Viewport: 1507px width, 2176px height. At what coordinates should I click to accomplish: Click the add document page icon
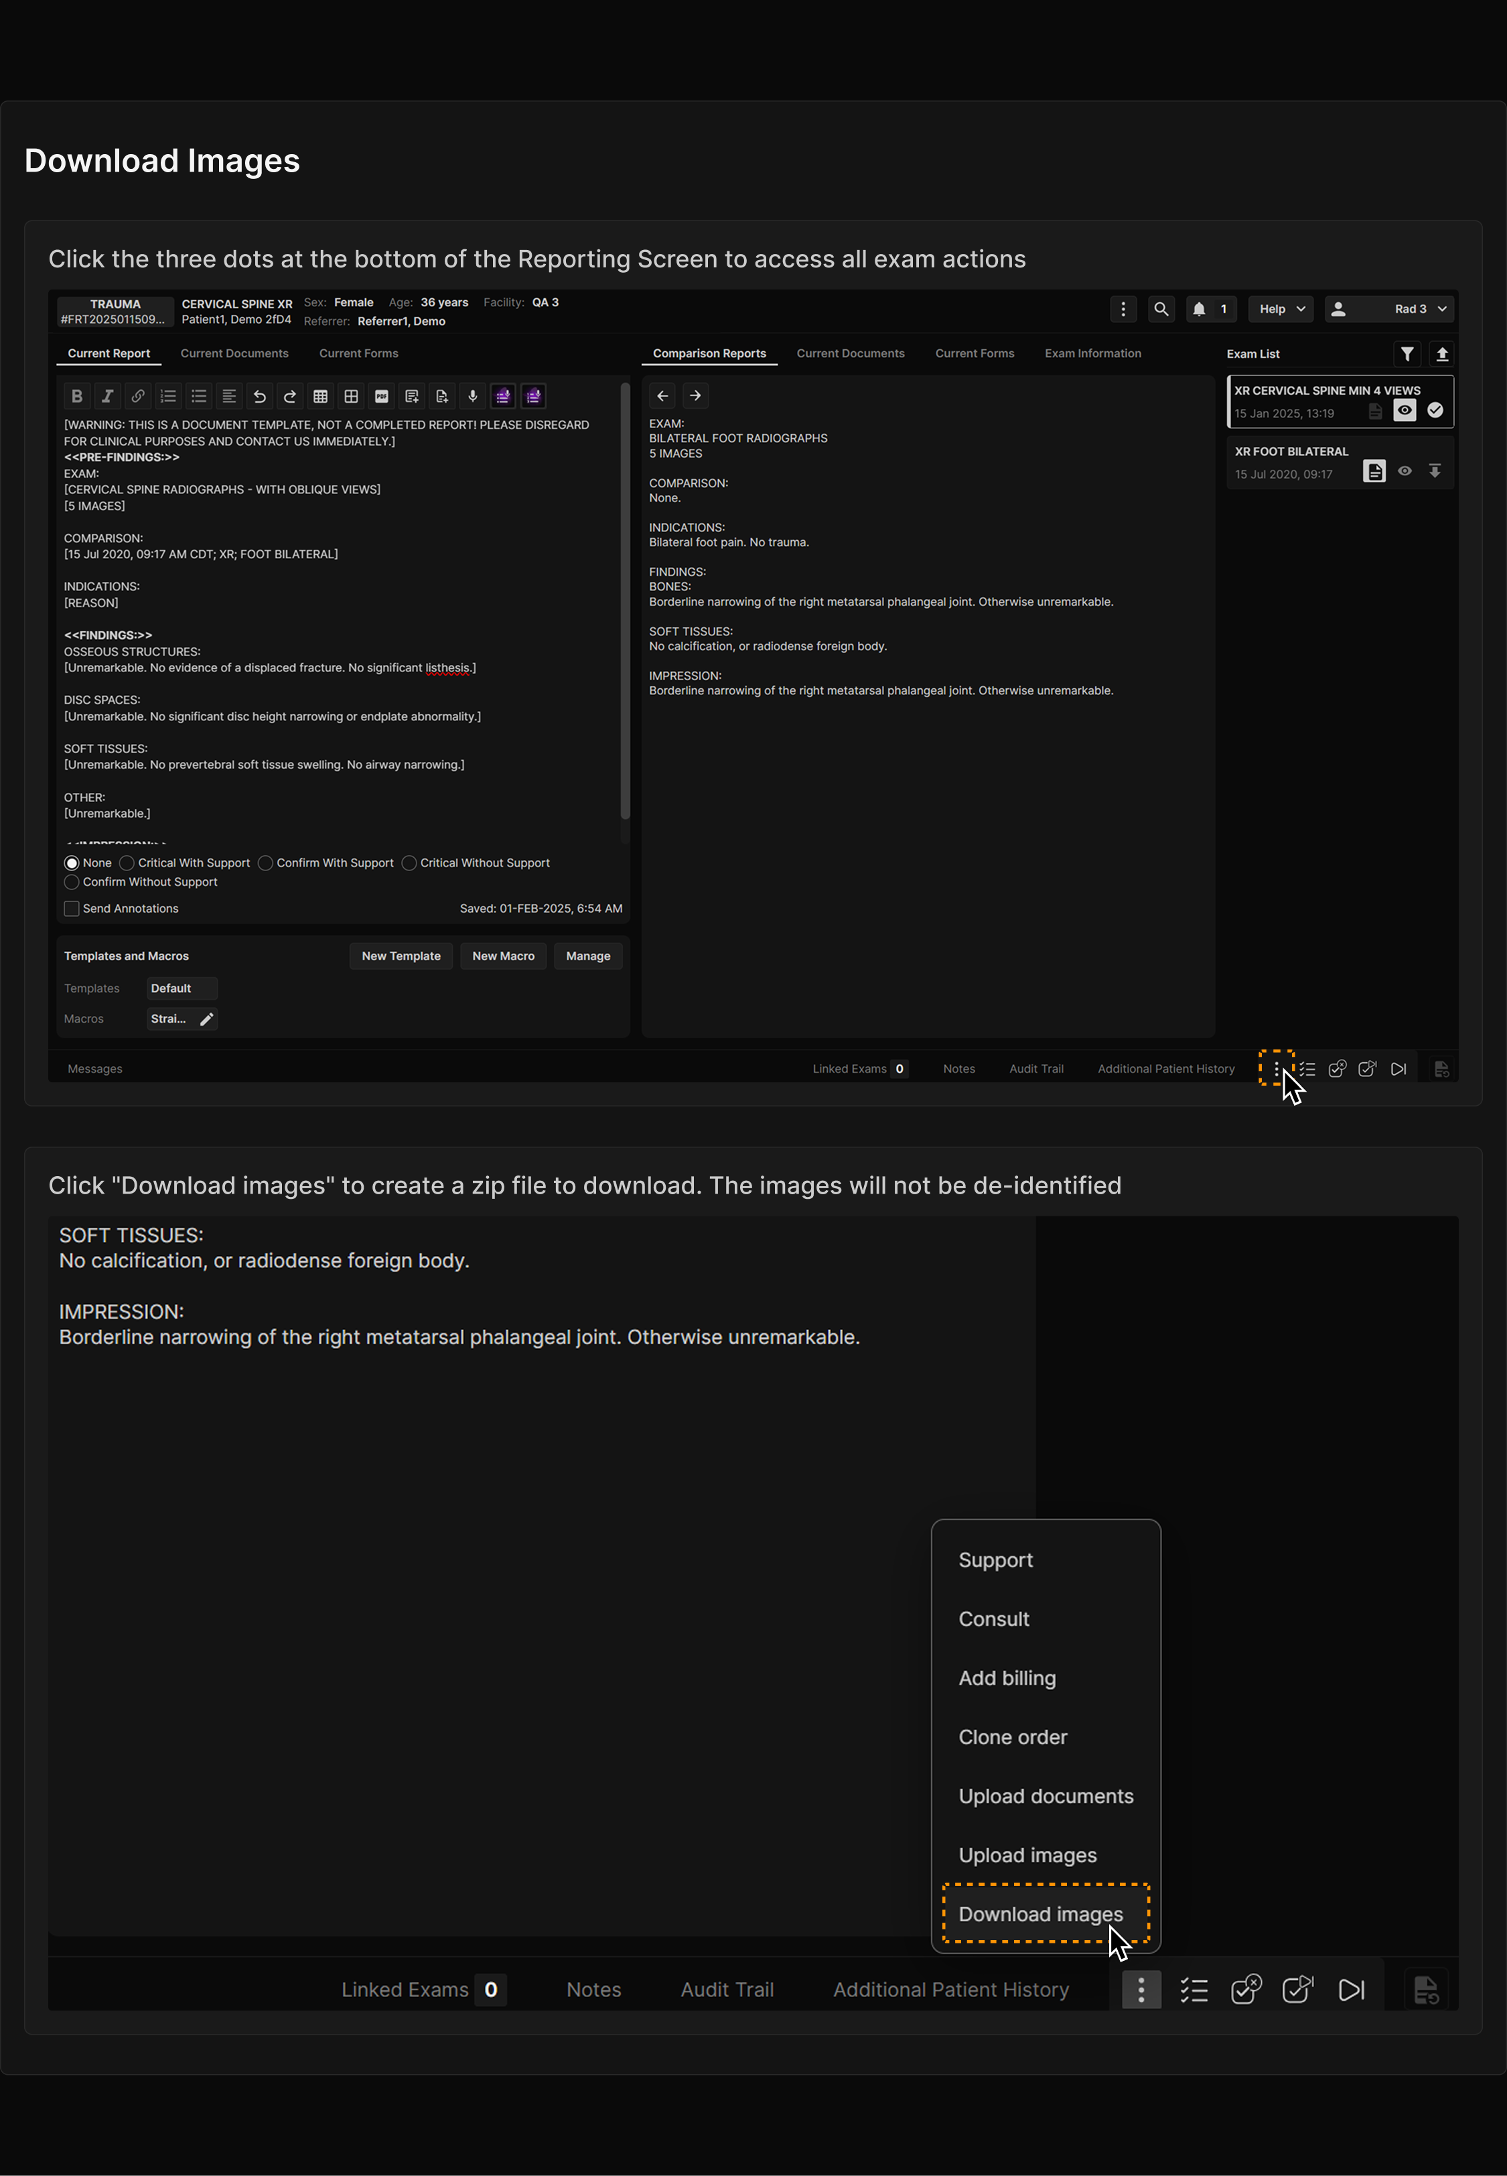(442, 396)
